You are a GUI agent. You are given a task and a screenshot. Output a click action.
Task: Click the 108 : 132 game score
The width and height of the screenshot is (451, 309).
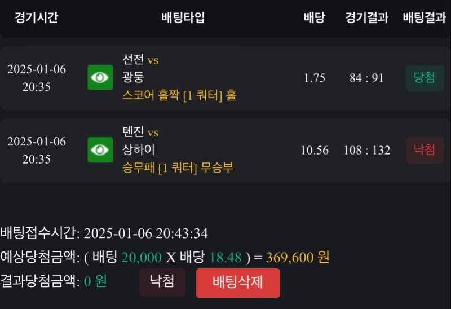tap(366, 150)
